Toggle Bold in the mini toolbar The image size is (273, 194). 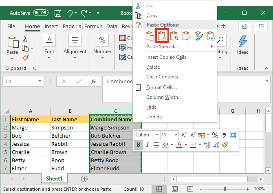click(139, 145)
